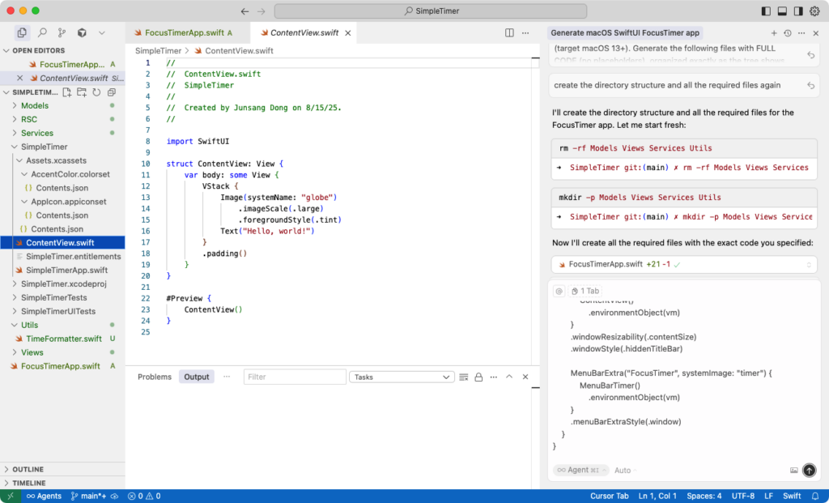Switch git branch main*+
Viewport: 829px width, 503px height.
(89, 497)
